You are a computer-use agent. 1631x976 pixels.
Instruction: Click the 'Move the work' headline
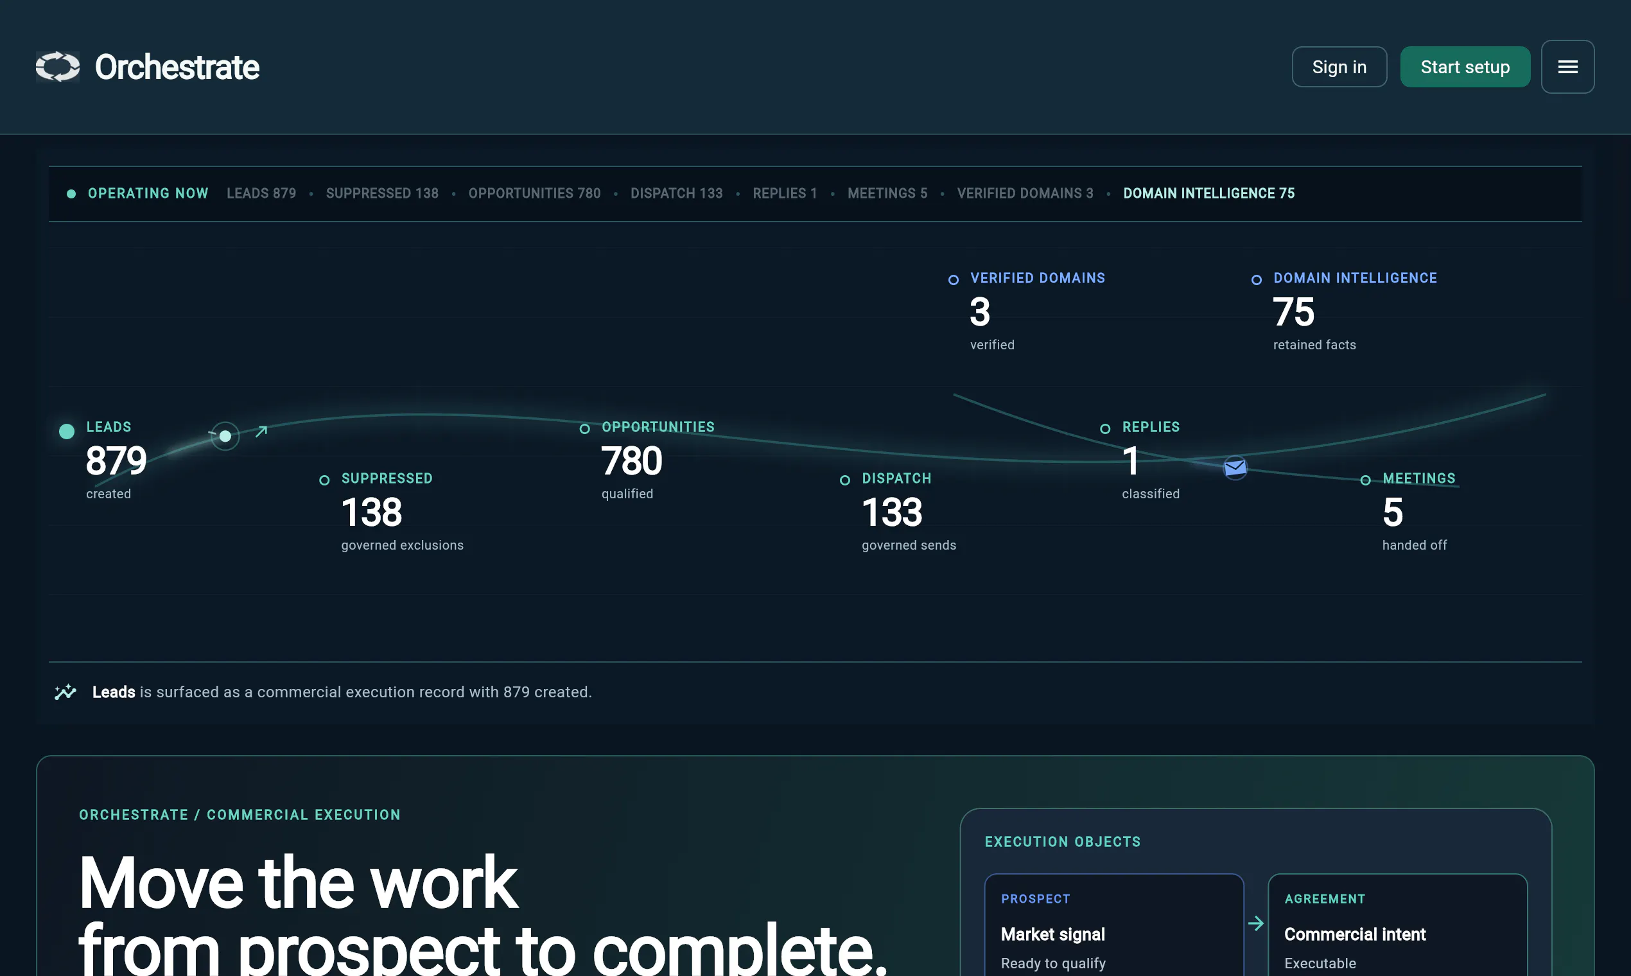[x=298, y=883]
